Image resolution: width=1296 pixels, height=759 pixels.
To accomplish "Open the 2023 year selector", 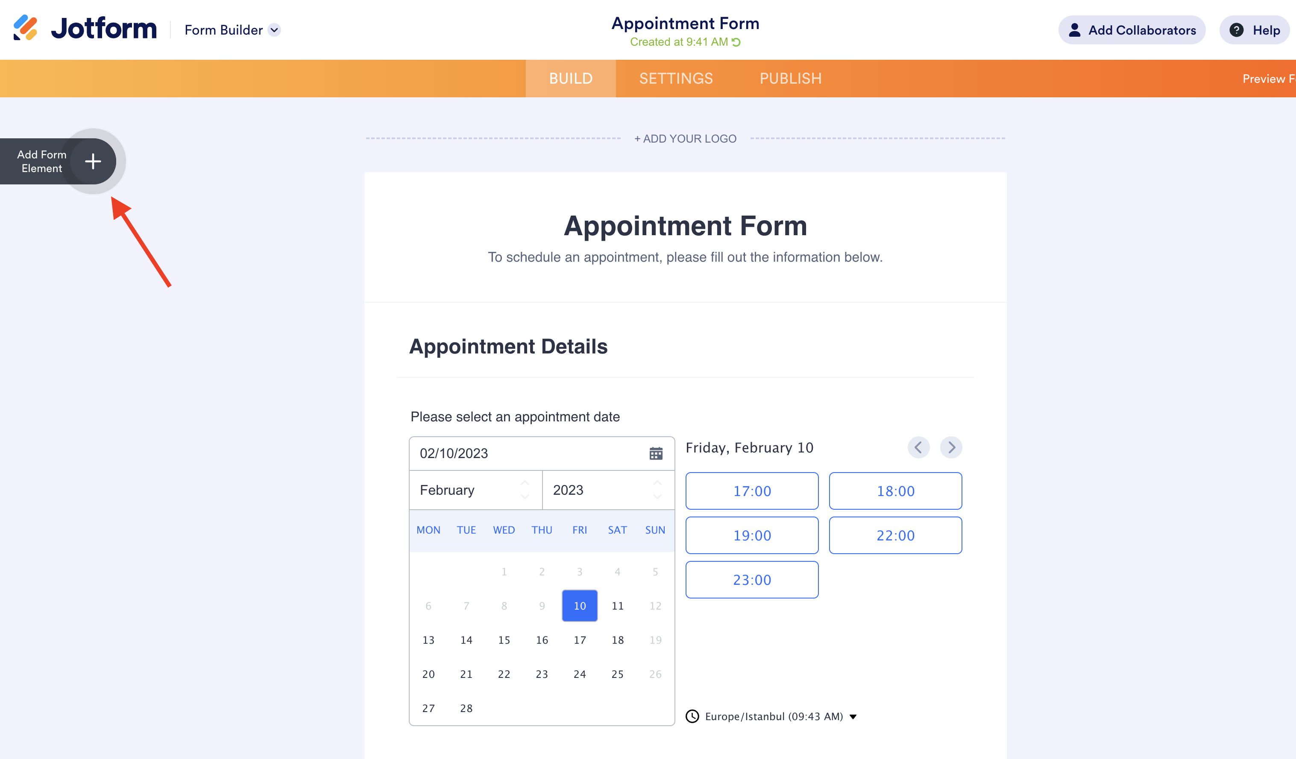I will (608, 490).
